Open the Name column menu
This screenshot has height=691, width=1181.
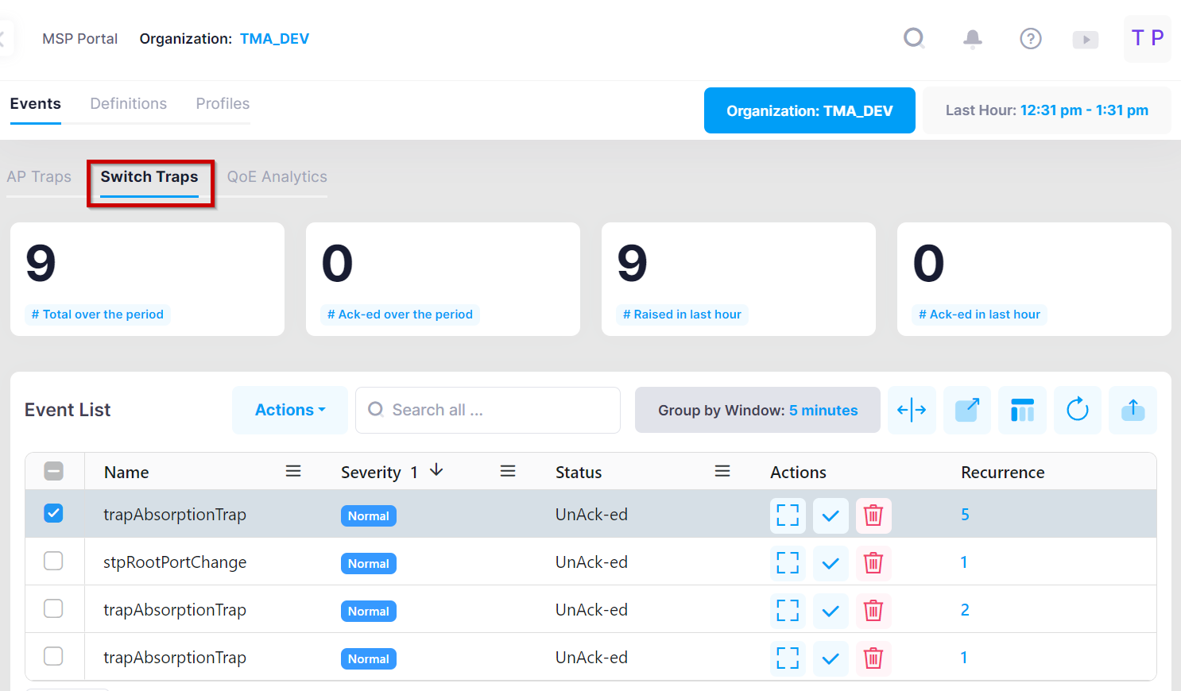(293, 471)
